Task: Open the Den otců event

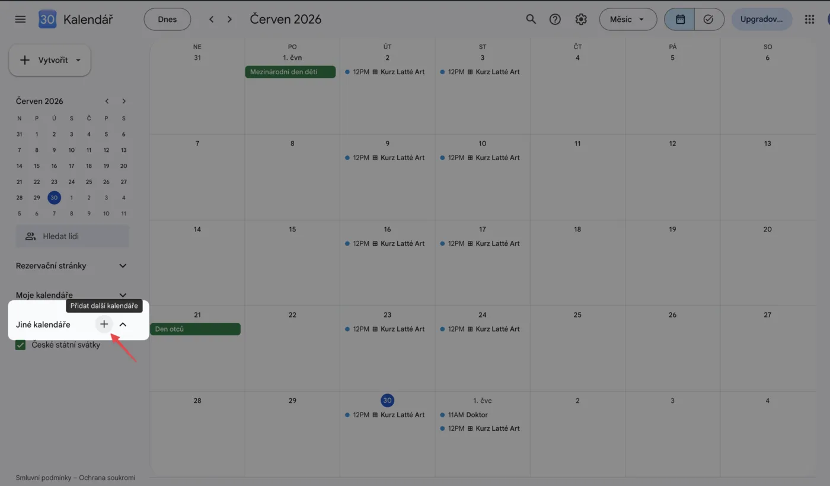Action: 196,329
